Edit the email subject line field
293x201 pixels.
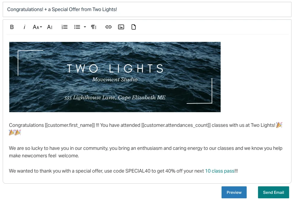coord(146,9)
